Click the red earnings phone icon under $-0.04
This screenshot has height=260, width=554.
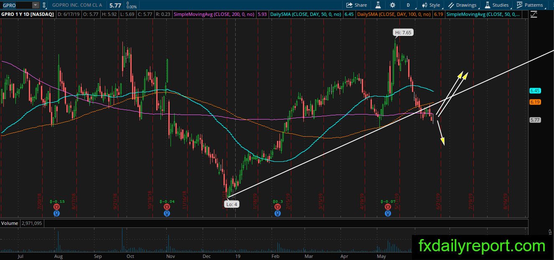tap(167, 206)
